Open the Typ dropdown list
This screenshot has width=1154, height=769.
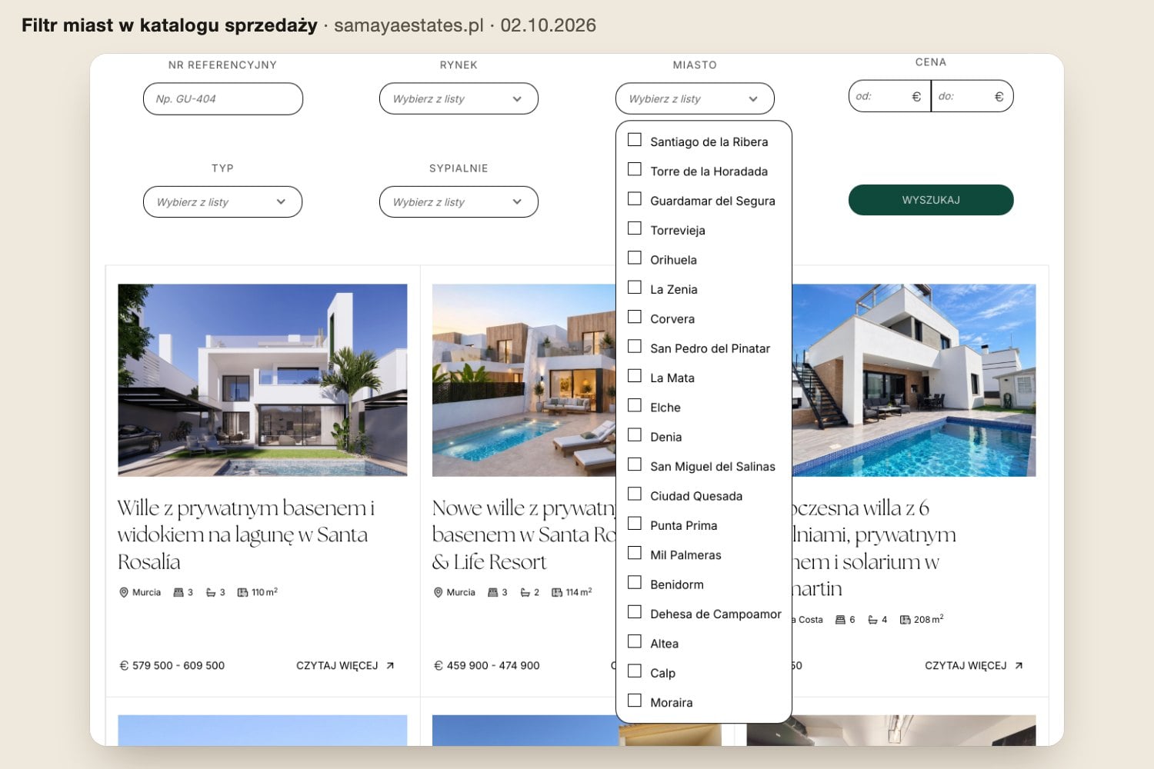[x=222, y=201]
